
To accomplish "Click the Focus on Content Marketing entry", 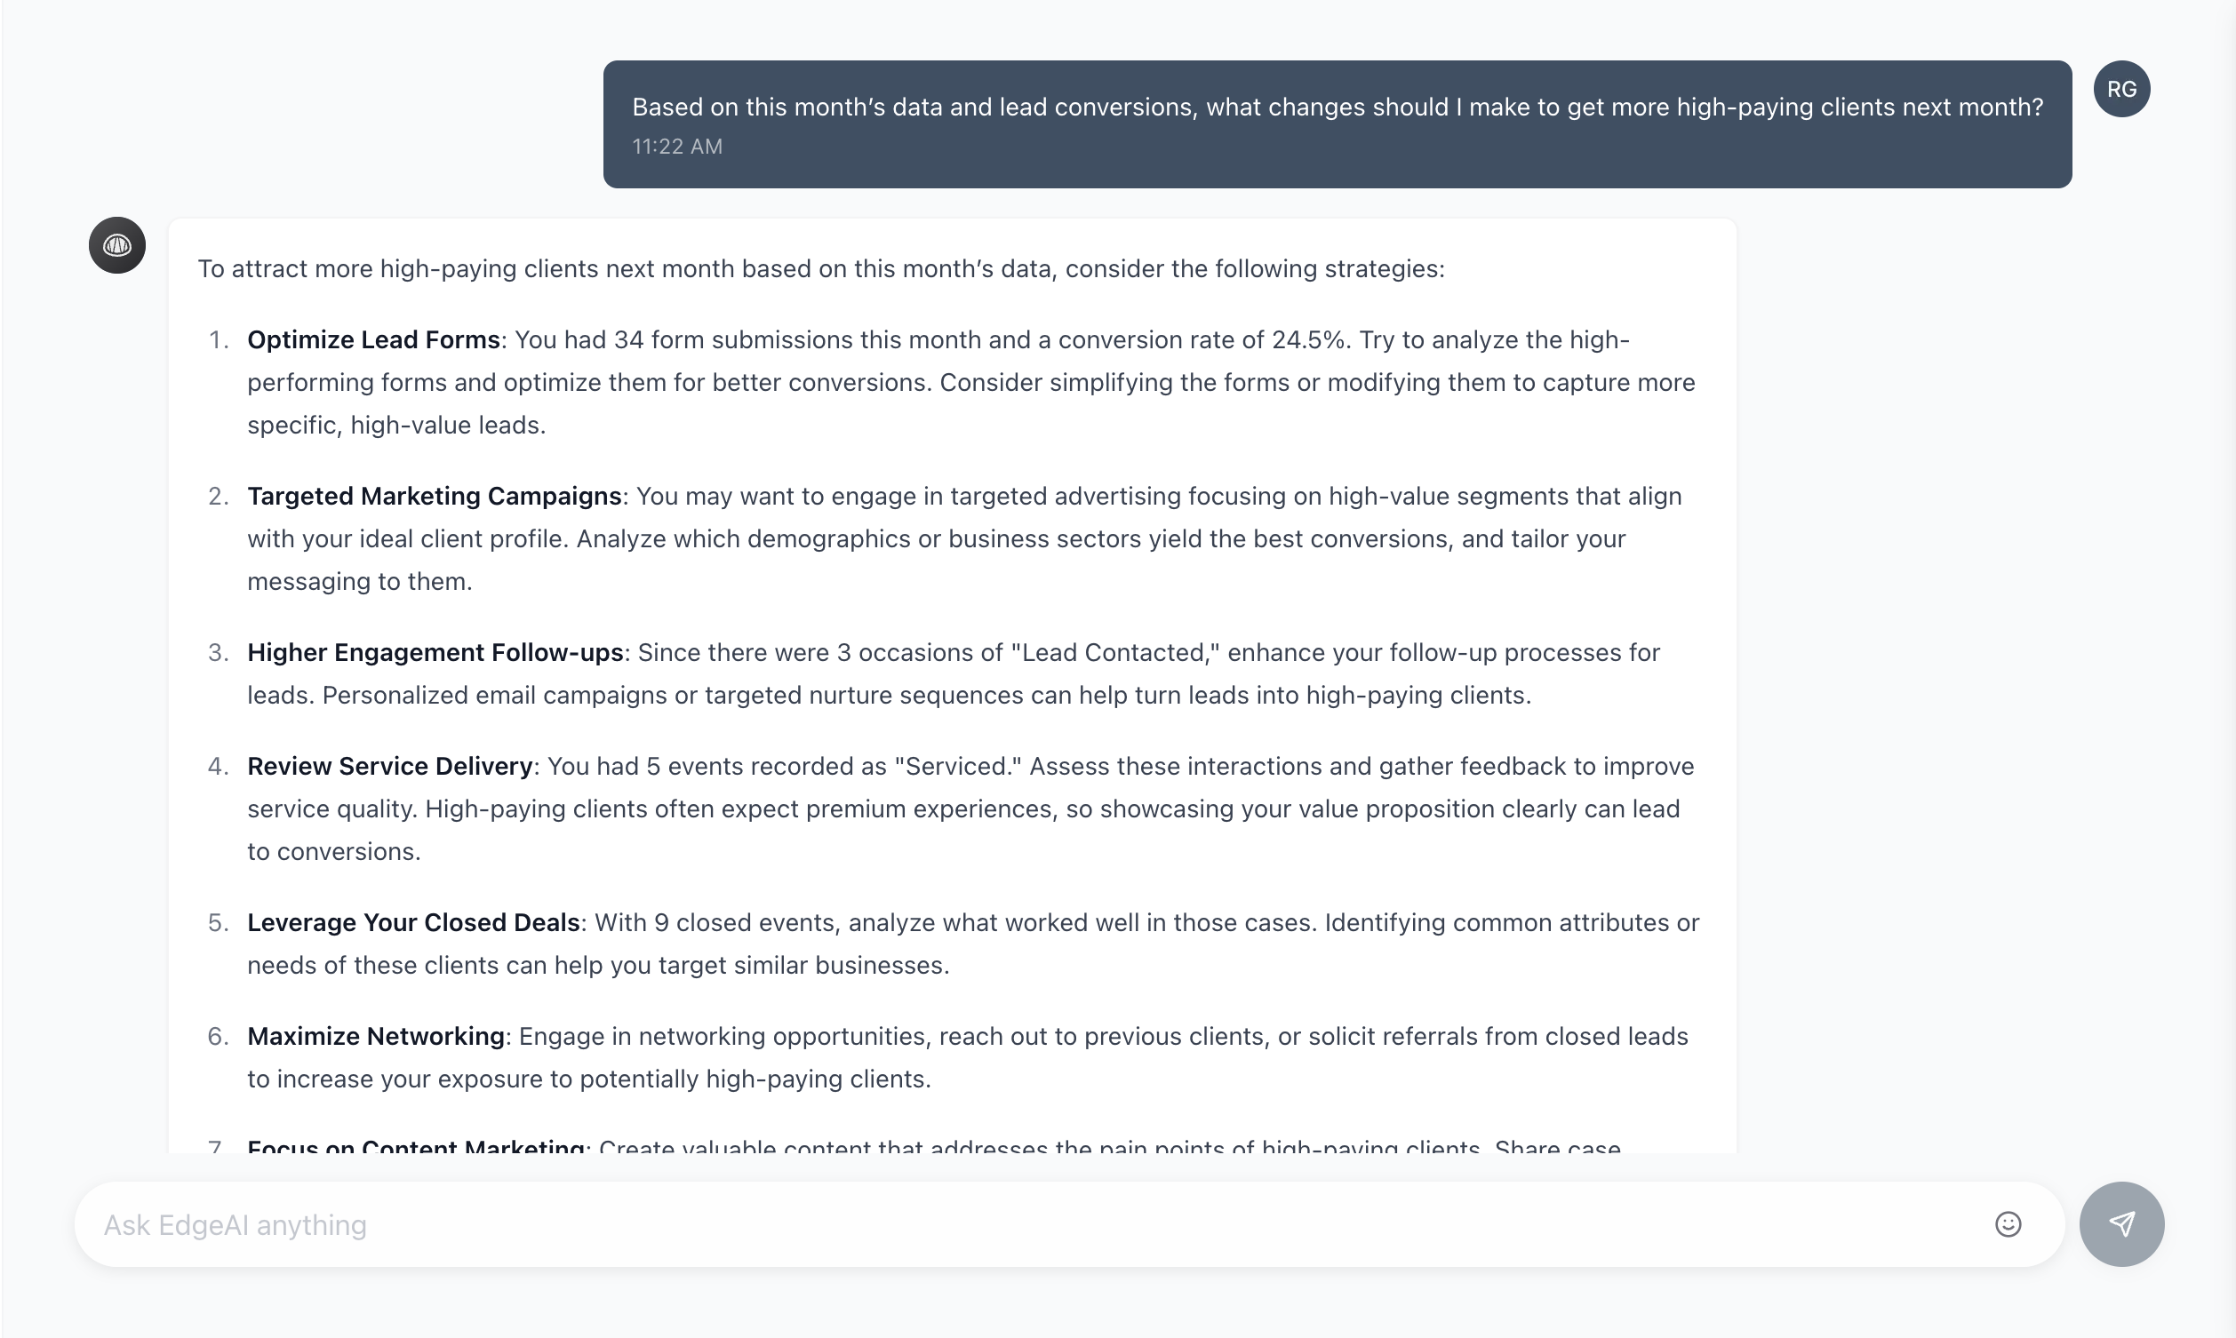I will [415, 1145].
